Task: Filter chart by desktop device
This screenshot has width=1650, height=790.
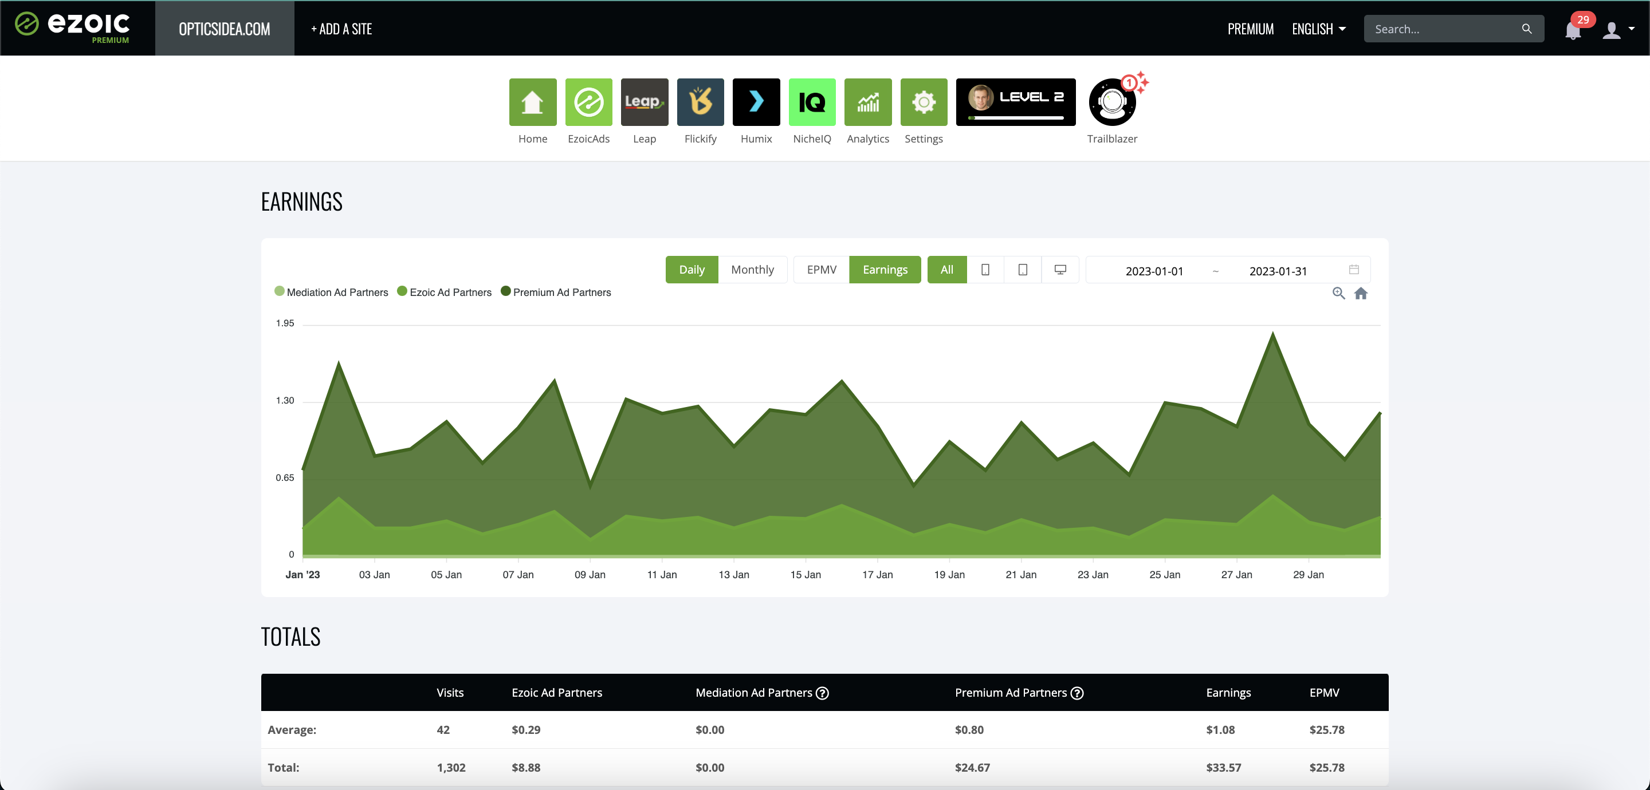Action: [1060, 270]
